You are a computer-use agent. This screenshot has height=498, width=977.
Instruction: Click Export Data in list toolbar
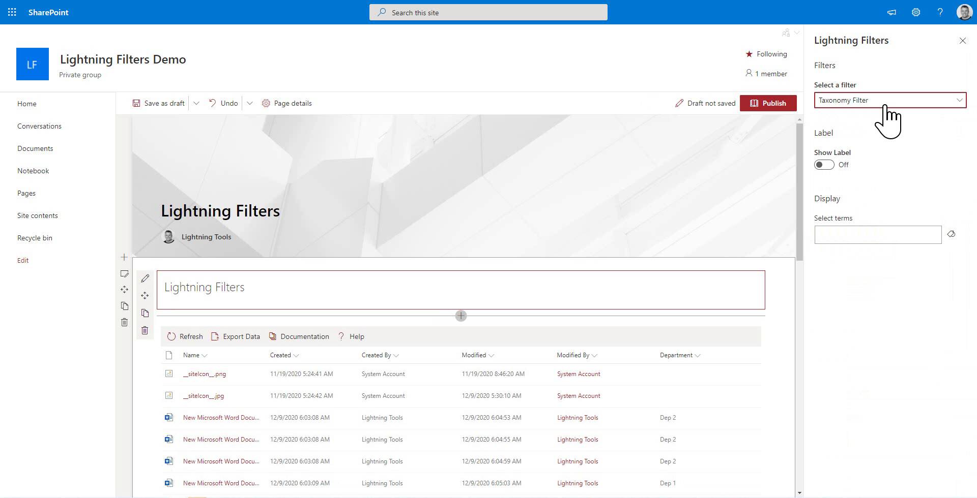point(236,336)
